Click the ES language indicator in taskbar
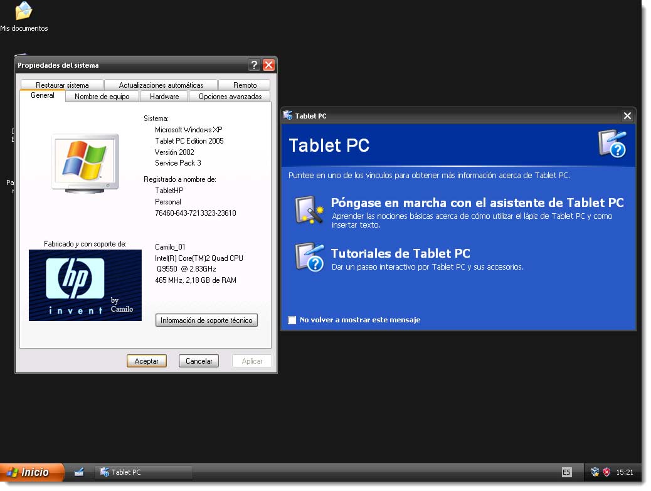Screen dimensions: 651x491 click(x=567, y=472)
